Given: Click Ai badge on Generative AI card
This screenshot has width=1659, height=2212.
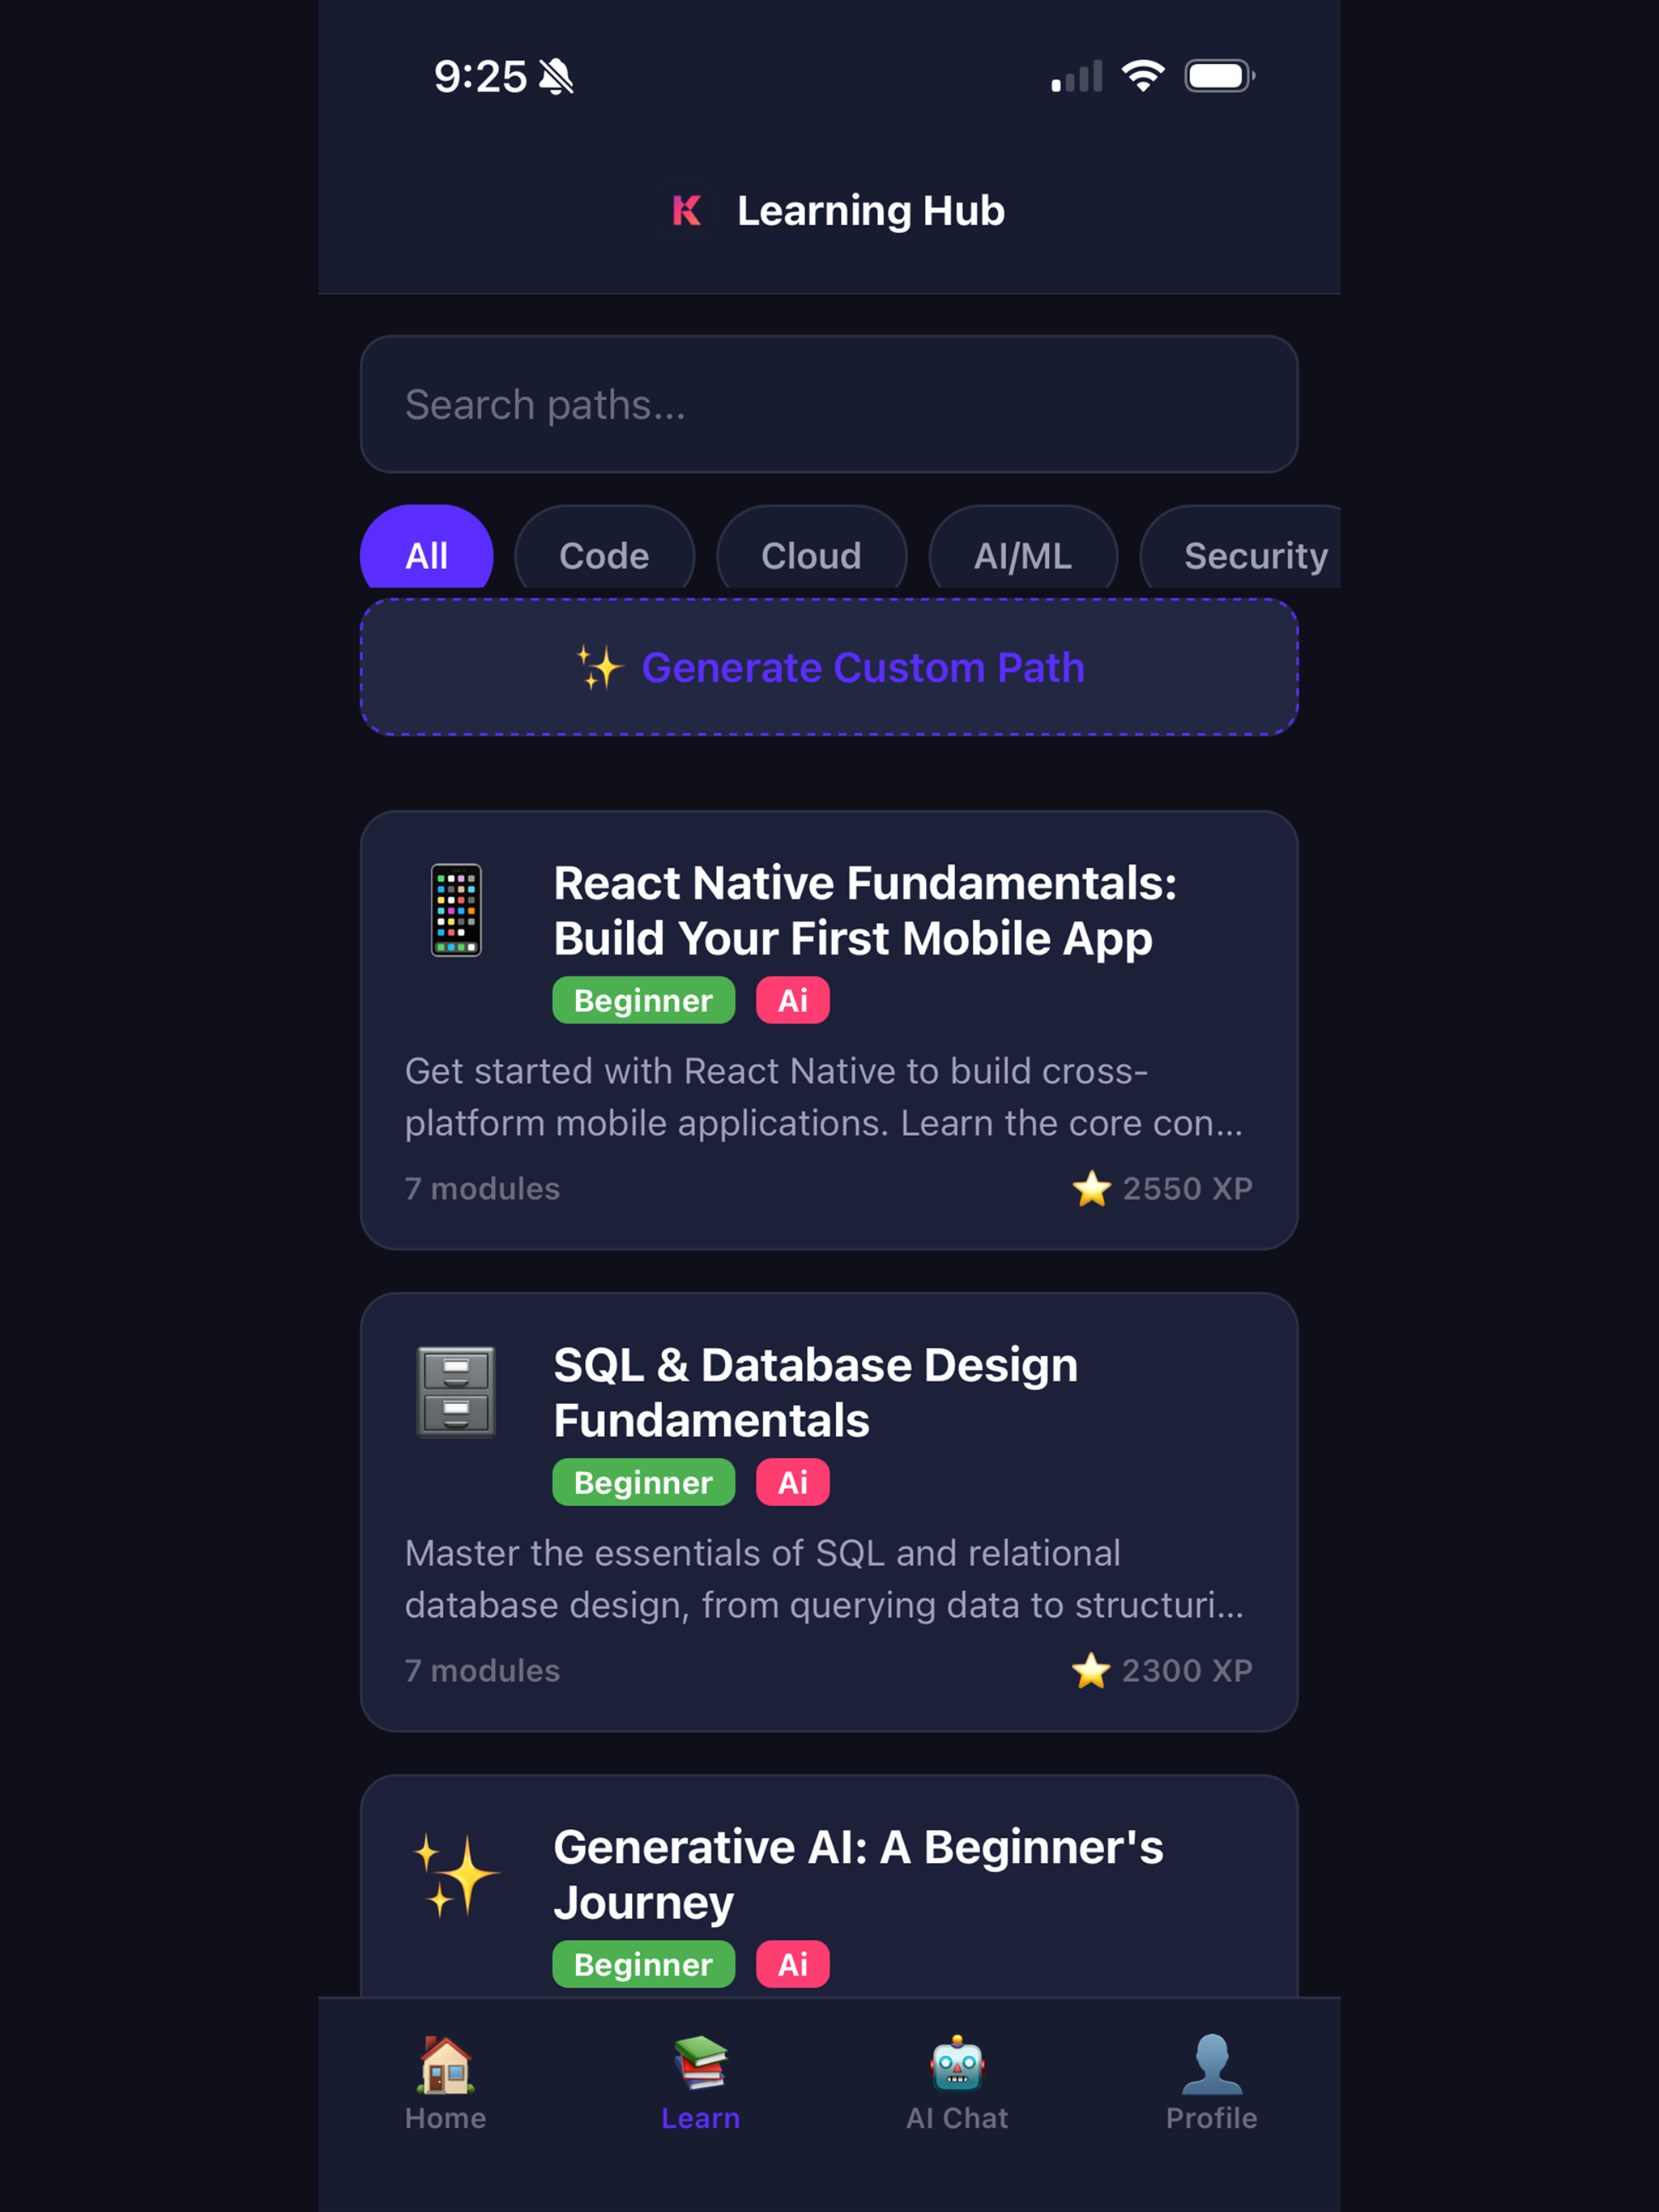Looking at the screenshot, I should pos(792,1964).
